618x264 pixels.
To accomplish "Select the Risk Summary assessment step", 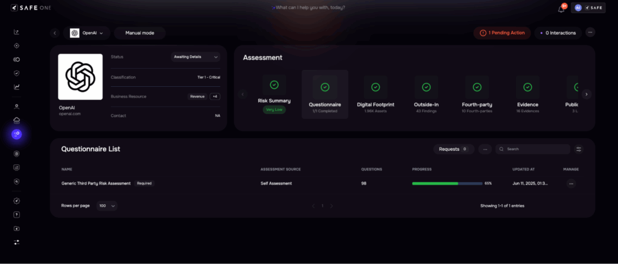I will [x=275, y=95].
